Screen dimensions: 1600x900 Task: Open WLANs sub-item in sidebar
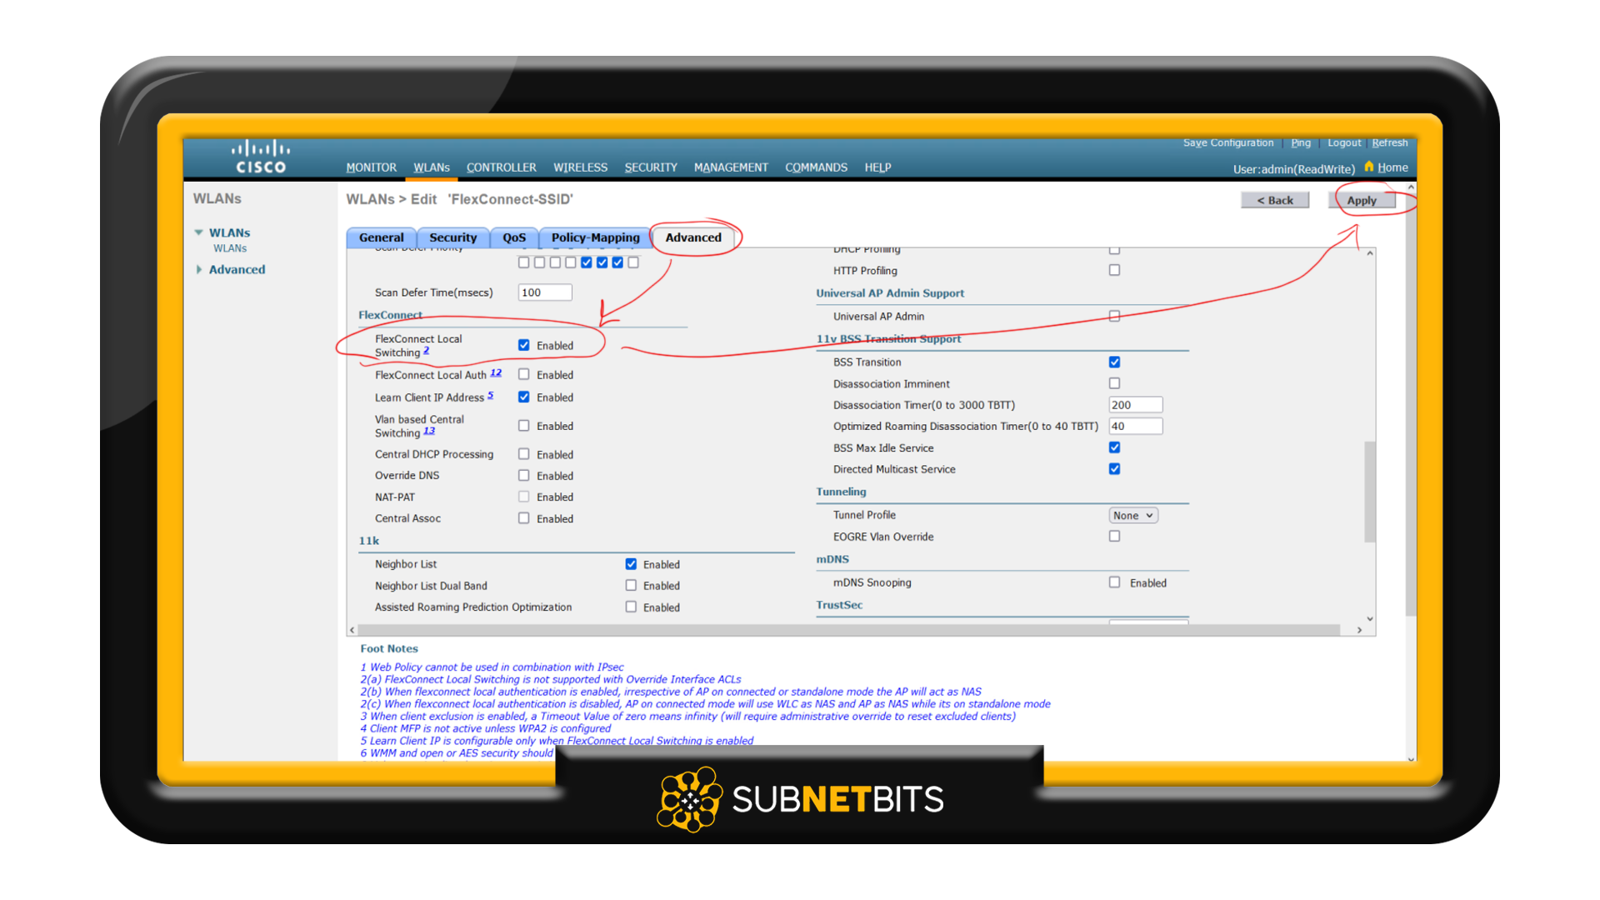(x=230, y=248)
